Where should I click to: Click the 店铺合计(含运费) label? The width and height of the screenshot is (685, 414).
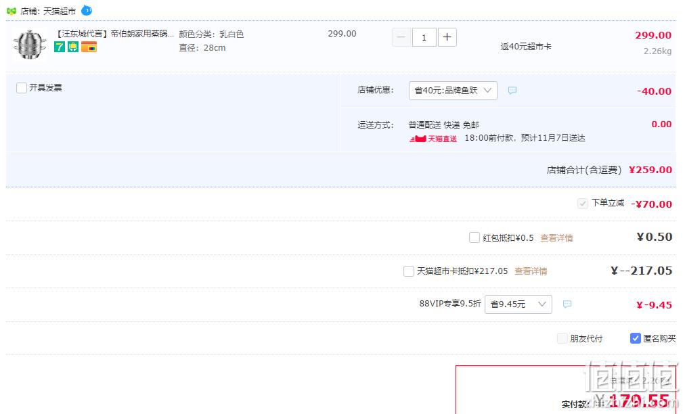click(584, 170)
